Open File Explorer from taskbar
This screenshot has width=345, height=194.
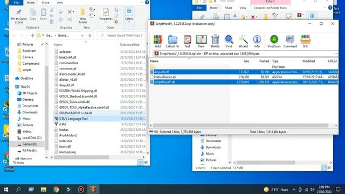[44, 189]
